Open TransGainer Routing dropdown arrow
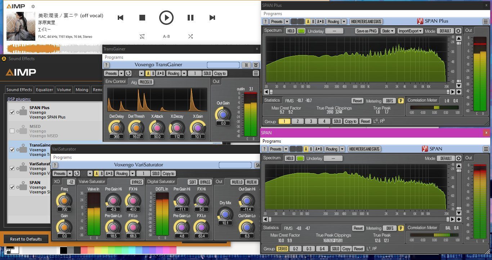This screenshot has height=260, width=492. (184, 73)
